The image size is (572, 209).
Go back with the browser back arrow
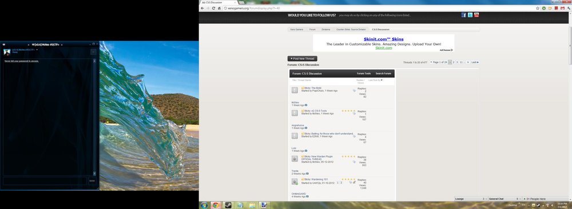(202, 8)
